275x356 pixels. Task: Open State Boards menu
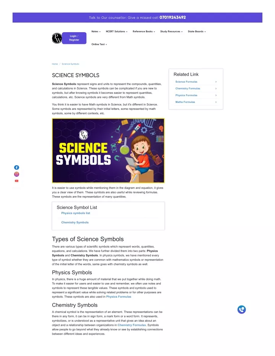[197, 32]
